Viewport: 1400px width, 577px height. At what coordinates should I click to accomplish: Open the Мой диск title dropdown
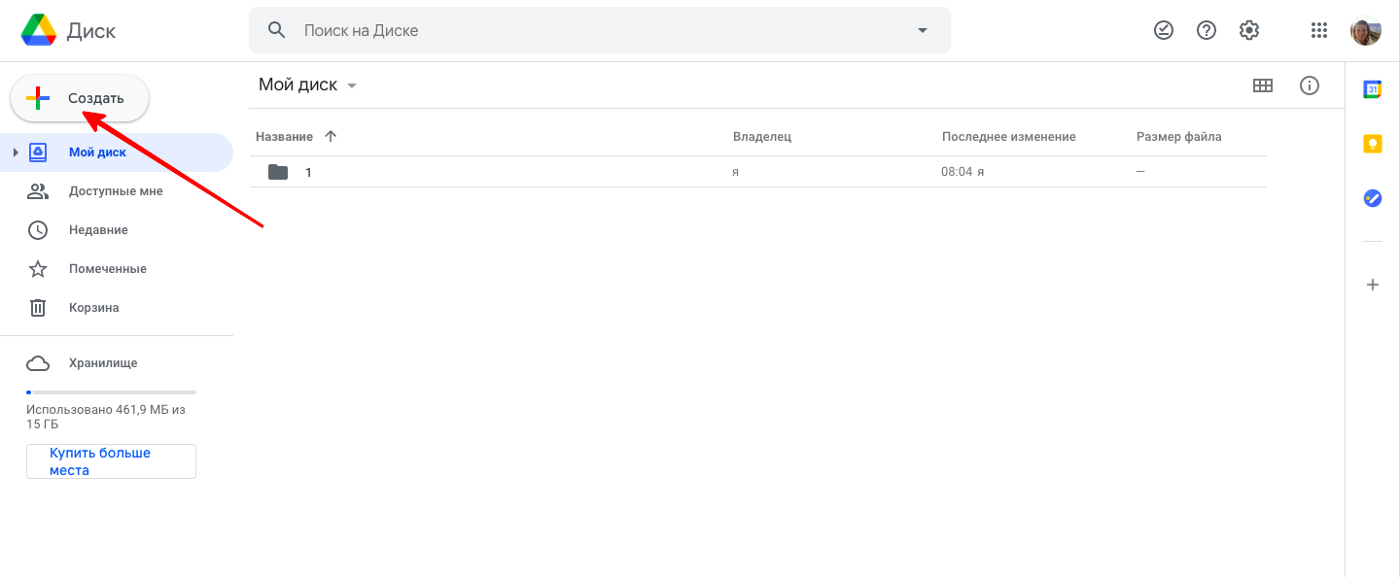(352, 85)
